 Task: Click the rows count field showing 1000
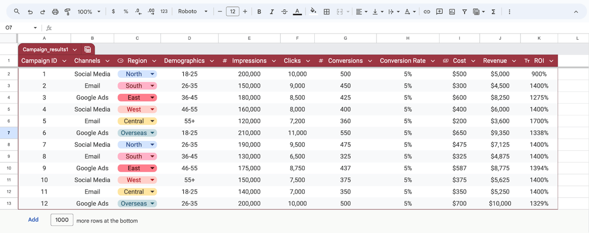tap(62, 220)
